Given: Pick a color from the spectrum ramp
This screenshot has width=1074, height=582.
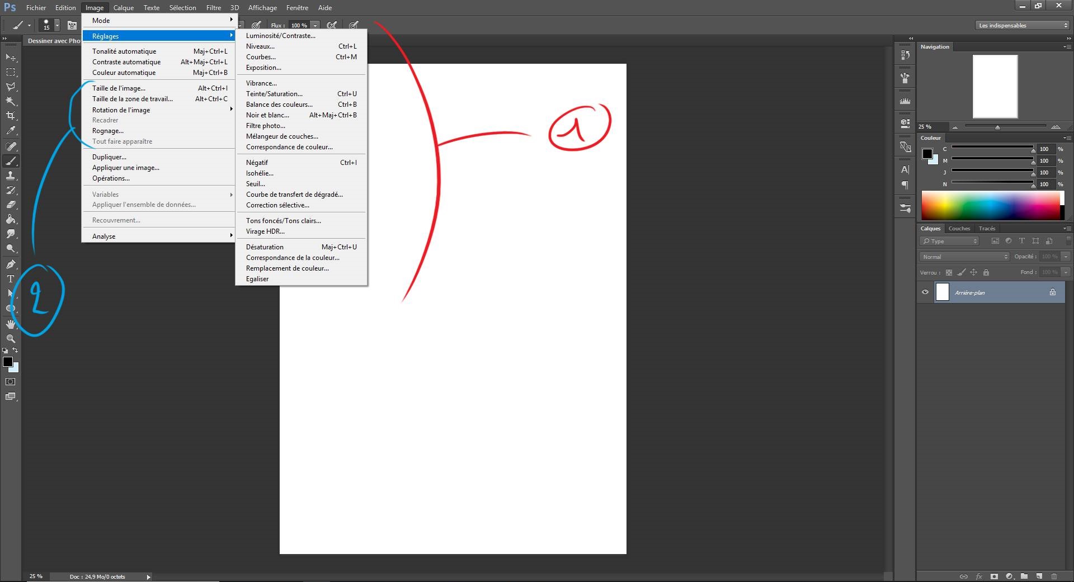Looking at the screenshot, I should pos(993,205).
